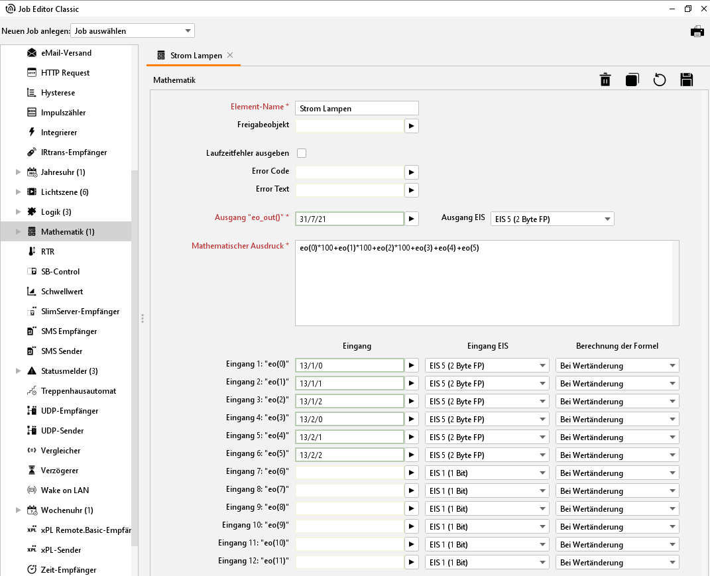Expand the Lichtszene (6) tree node

(19, 192)
